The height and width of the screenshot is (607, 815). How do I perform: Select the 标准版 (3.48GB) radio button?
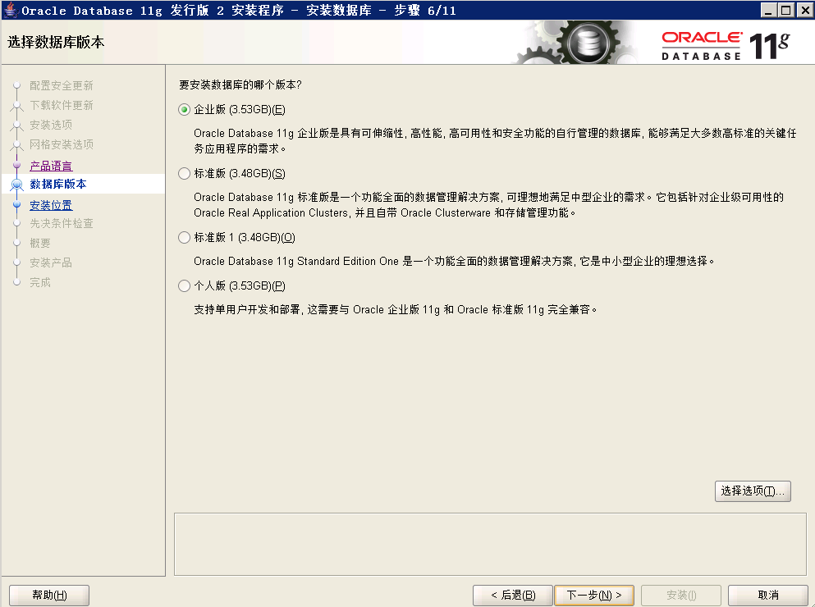pos(184,174)
